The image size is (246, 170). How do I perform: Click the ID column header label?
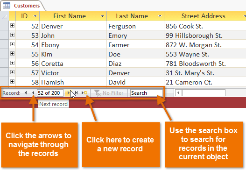(x=24, y=16)
